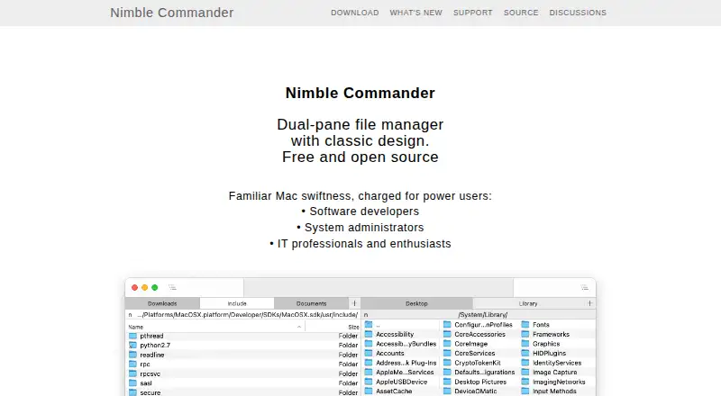This screenshot has width=721, height=396.
Task: Click the IdentityServices folder icon
Action: pos(525,363)
